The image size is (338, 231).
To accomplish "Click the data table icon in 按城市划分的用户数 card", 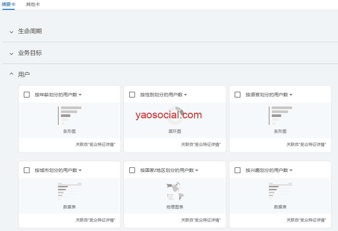I will click(x=70, y=191).
